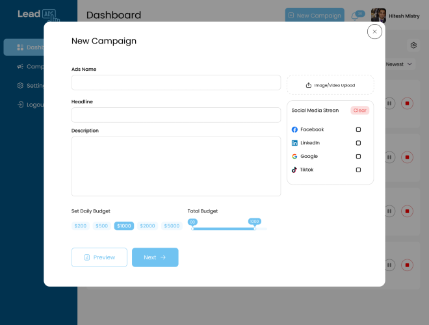The width and height of the screenshot is (429, 325).
Task: Close the New Campaign dialog
Action: [374, 31]
